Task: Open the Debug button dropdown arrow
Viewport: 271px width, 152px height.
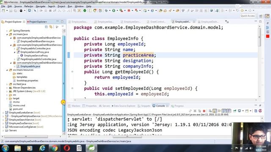Action: (110, 11)
